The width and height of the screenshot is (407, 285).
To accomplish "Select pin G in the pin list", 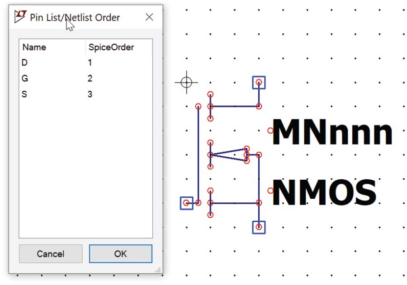I will point(25,79).
